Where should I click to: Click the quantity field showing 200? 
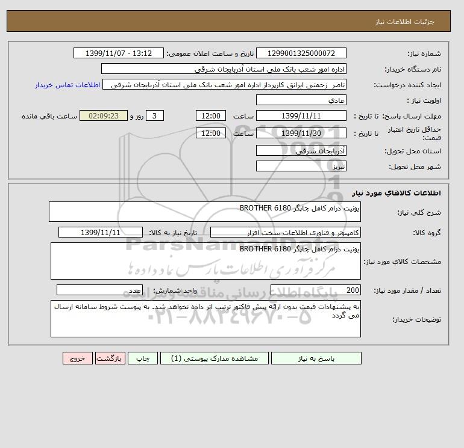pyautogui.click(x=316, y=290)
